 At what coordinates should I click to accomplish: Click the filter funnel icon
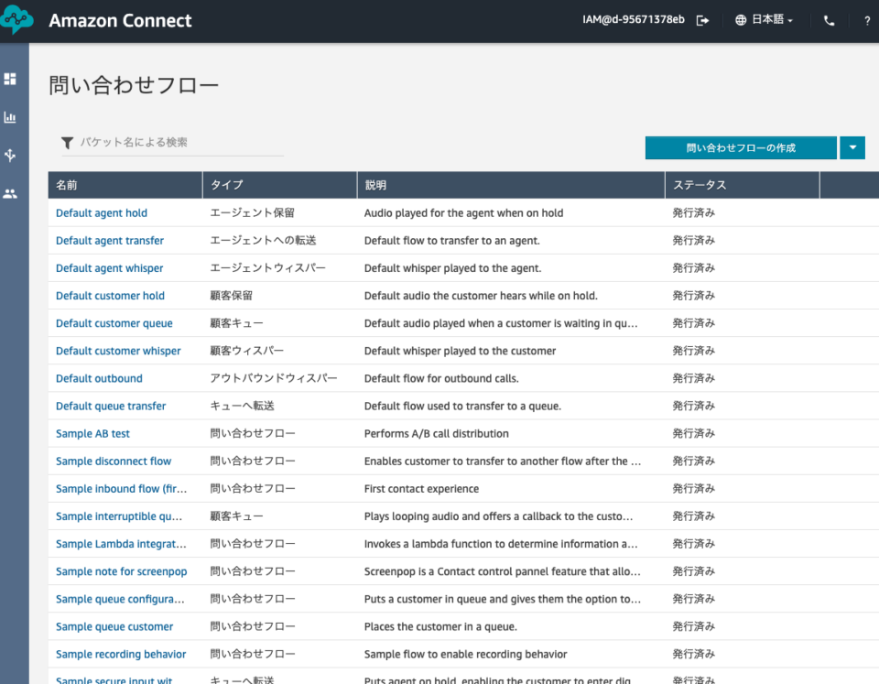[x=67, y=143]
